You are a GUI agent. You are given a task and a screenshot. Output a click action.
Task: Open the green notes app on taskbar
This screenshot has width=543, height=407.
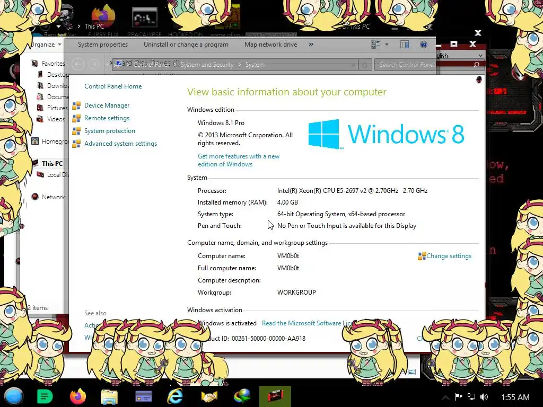click(x=45, y=396)
